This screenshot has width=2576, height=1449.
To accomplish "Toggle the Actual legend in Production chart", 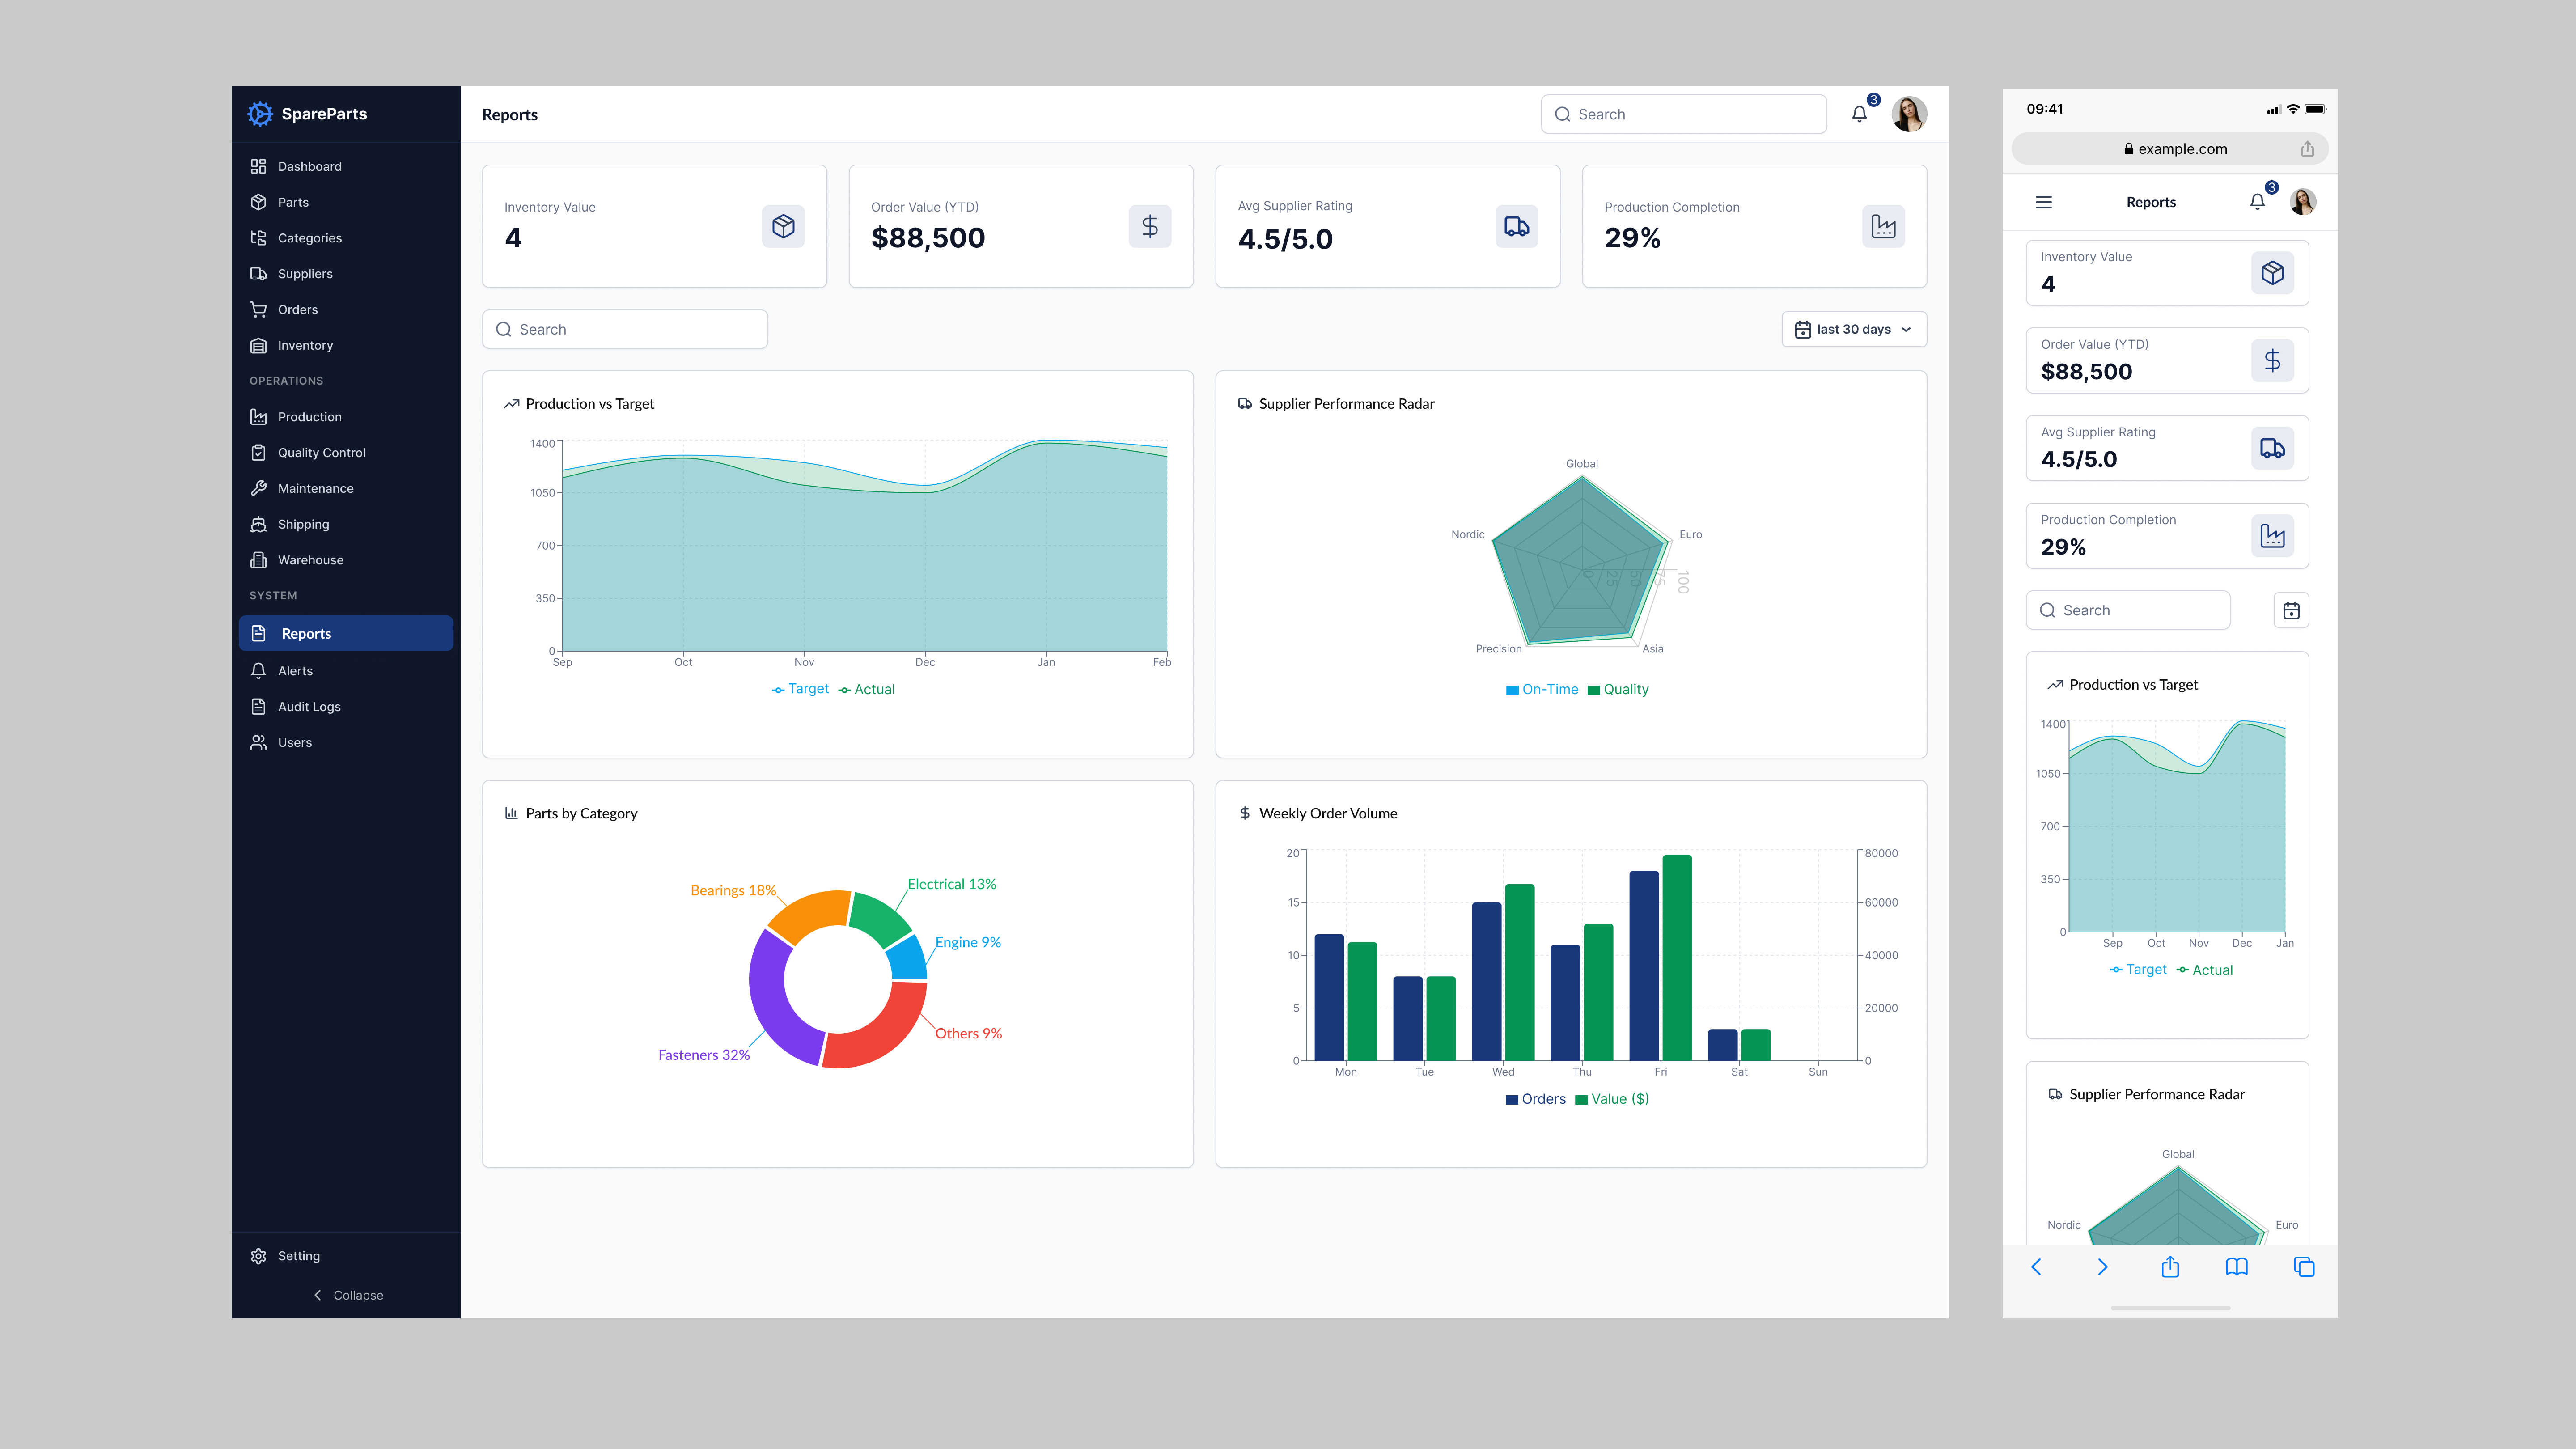I will [x=867, y=689].
